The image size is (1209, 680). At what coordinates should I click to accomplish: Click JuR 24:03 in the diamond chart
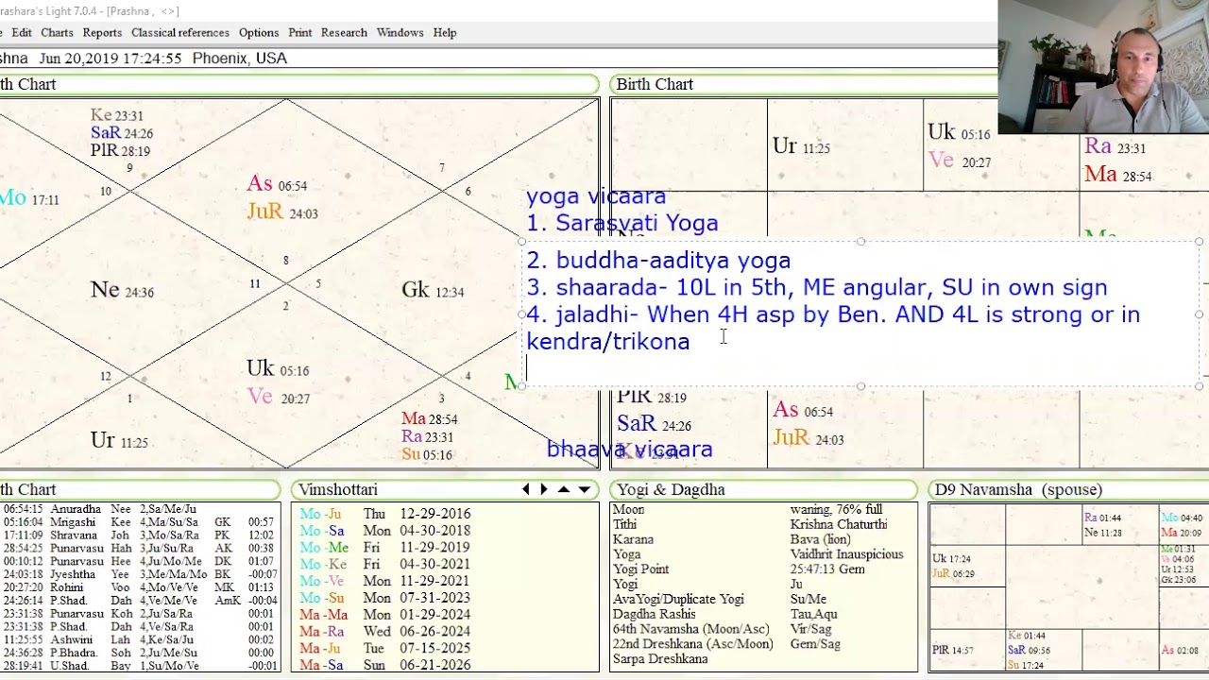(x=282, y=212)
